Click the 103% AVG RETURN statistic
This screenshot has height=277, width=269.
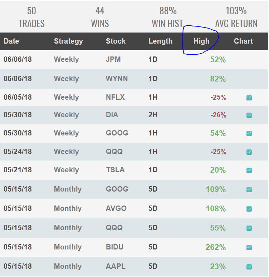pos(236,17)
